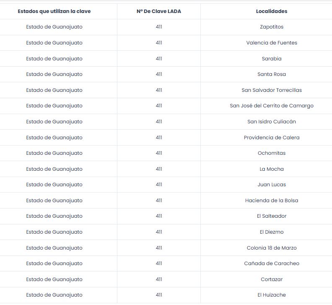Viewport: 332px width, 305px height.
Task: Select the Valencia de Fuentes cell
Action: coord(272,43)
